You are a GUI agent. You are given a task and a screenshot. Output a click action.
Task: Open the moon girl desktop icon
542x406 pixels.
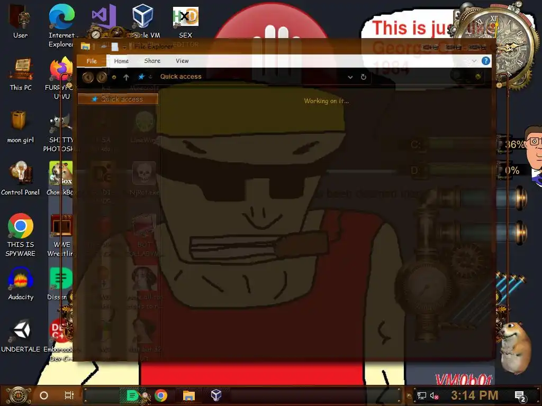pyautogui.click(x=21, y=126)
